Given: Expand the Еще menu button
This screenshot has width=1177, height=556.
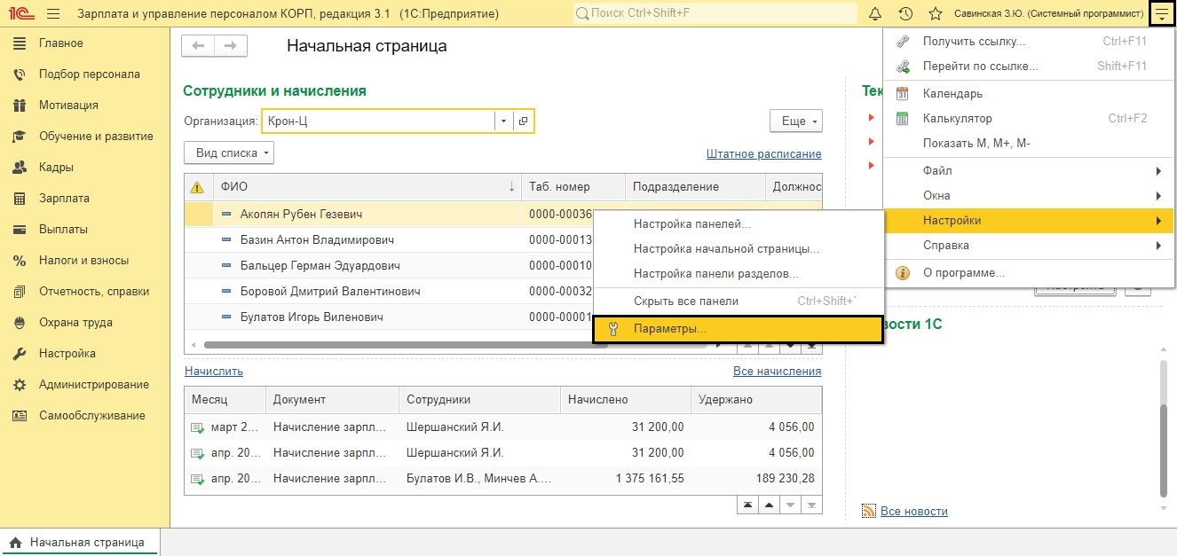Looking at the screenshot, I should pos(795,121).
